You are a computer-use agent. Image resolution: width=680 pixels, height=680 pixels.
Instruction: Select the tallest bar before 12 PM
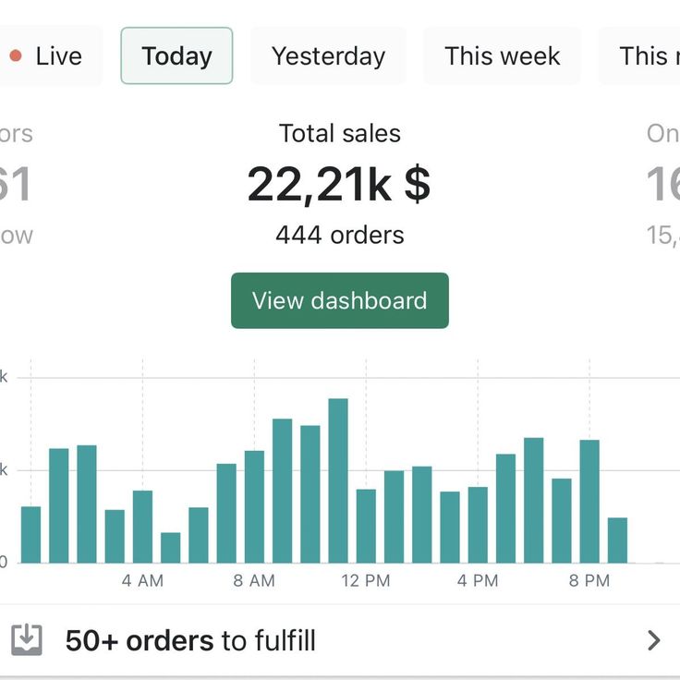[x=338, y=480]
